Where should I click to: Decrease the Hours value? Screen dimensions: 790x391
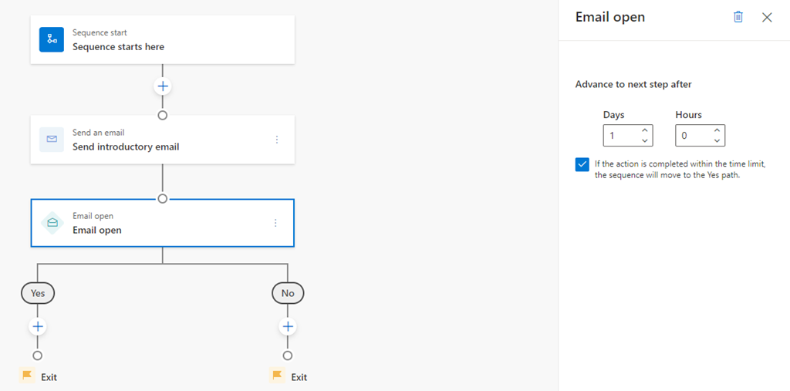tap(717, 140)
